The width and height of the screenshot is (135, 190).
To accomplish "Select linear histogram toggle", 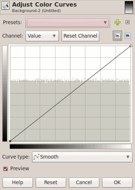I will 117,36.
